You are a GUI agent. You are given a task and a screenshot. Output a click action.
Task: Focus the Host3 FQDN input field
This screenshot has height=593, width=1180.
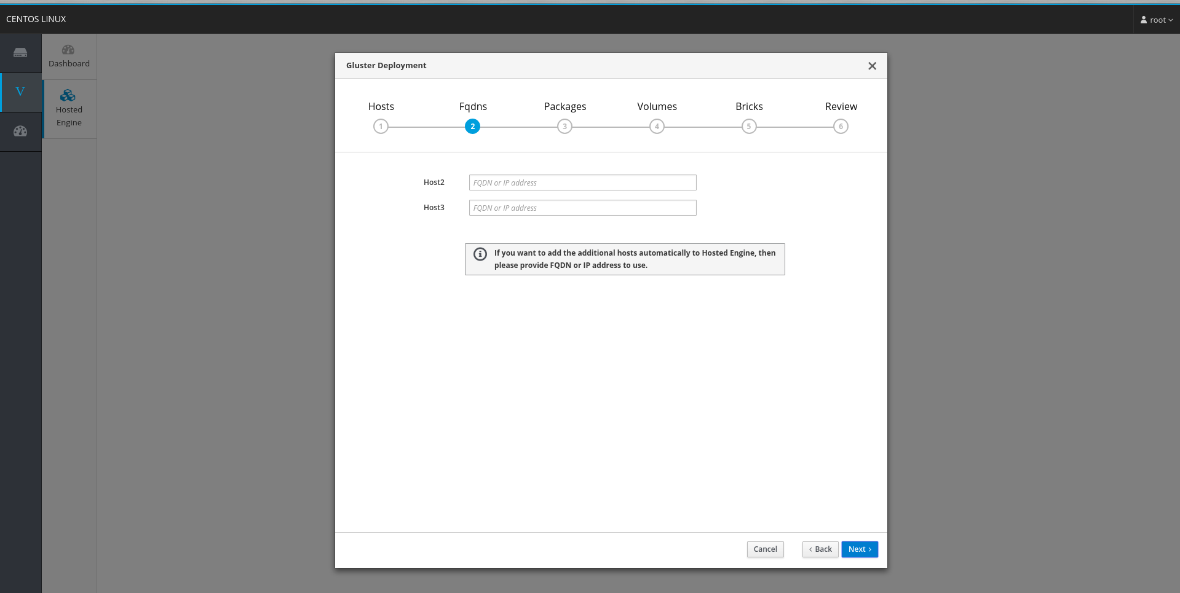coord(582,208)
